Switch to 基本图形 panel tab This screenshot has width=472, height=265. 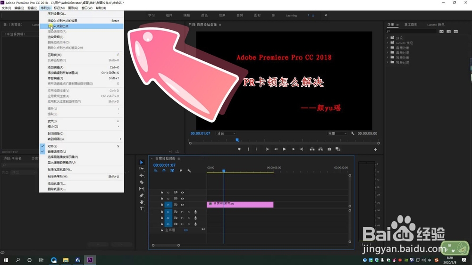coord(411,25)
